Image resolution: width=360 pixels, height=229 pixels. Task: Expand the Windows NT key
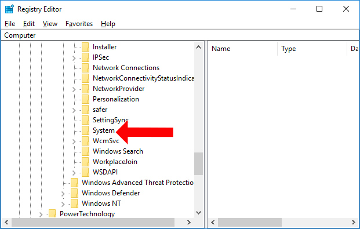63,204
